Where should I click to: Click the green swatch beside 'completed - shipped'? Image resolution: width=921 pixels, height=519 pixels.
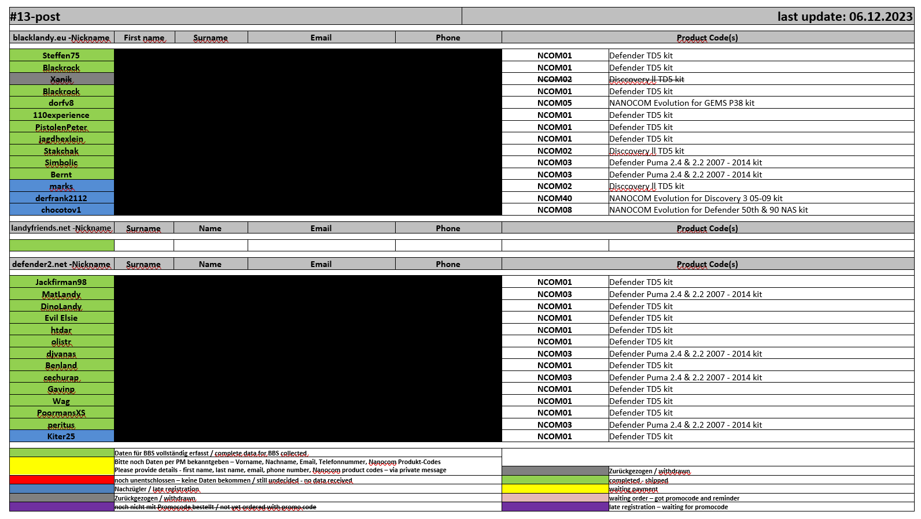(555, 480)
